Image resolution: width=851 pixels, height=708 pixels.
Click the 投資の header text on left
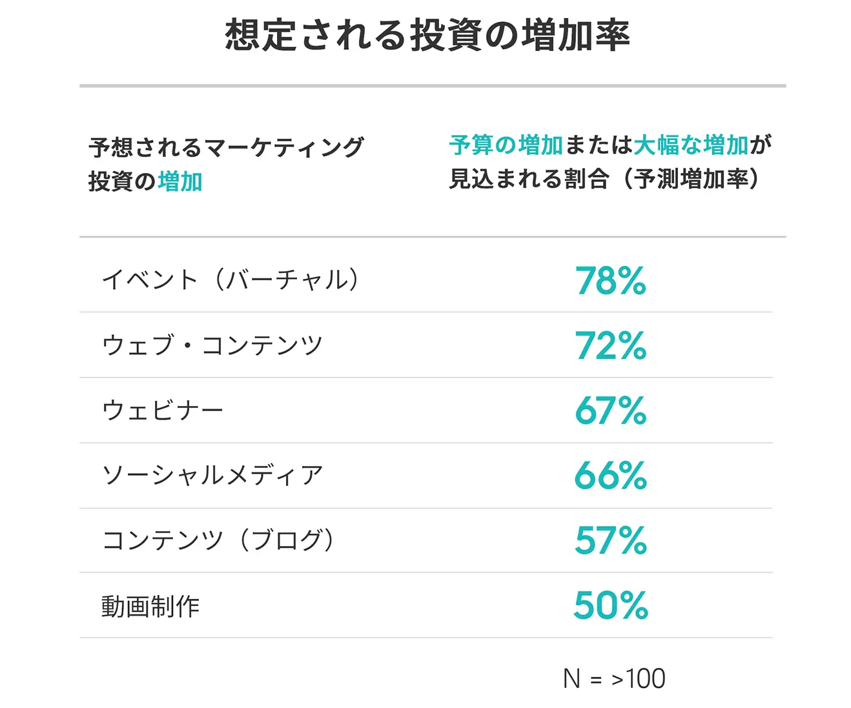[x=123, y=181]
